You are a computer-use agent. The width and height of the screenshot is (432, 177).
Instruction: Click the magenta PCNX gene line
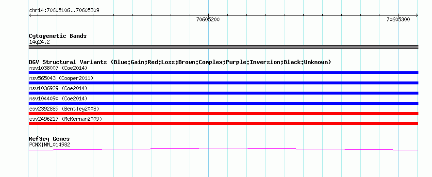(x=223, y=149)
